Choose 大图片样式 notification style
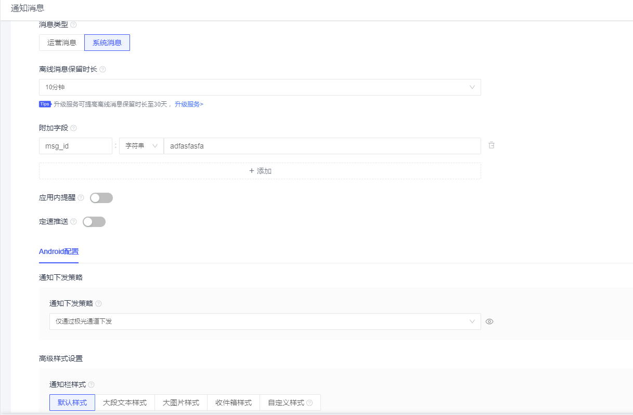Screen dimensions: 633x415 (x=180, y=403)
